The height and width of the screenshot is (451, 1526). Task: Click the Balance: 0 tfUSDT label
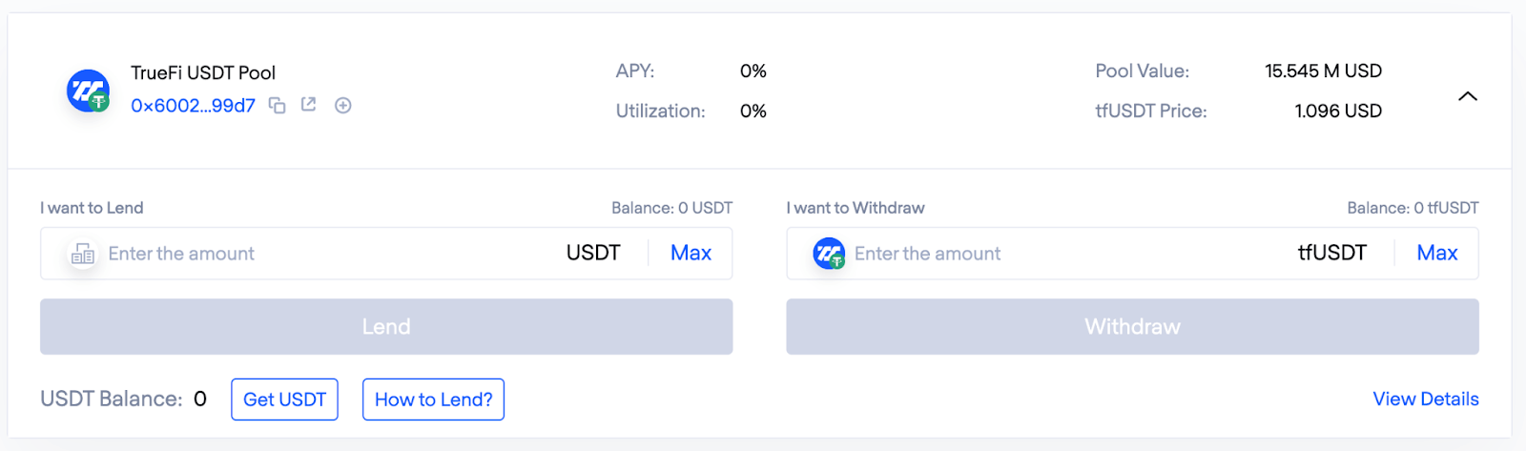tap(1413, 208)
